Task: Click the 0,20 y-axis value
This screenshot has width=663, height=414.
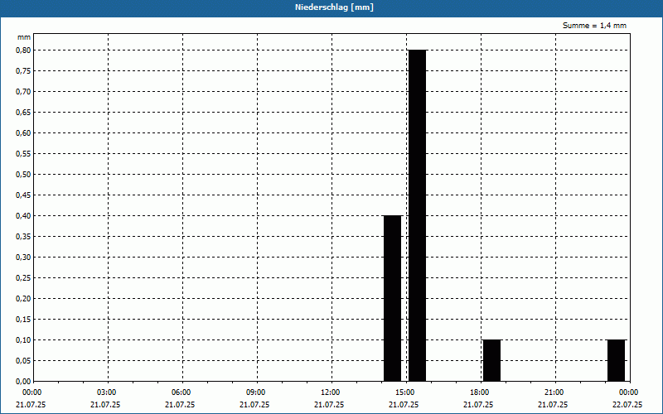Action: (x=23, y=299)
